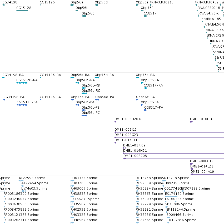224x224 pixels.
Task: Select the CG34198-RA transcript glyph
Action: (3, 78)
